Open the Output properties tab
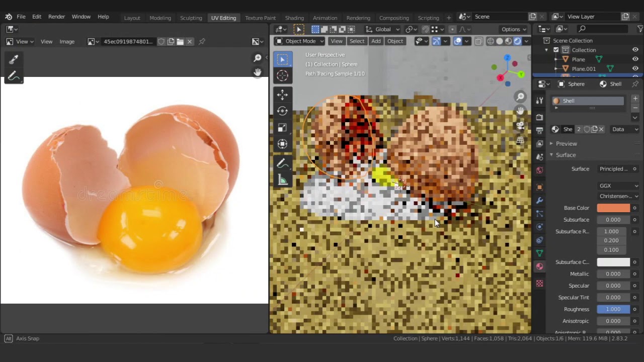The image size is (644, 362). point(539,130)
